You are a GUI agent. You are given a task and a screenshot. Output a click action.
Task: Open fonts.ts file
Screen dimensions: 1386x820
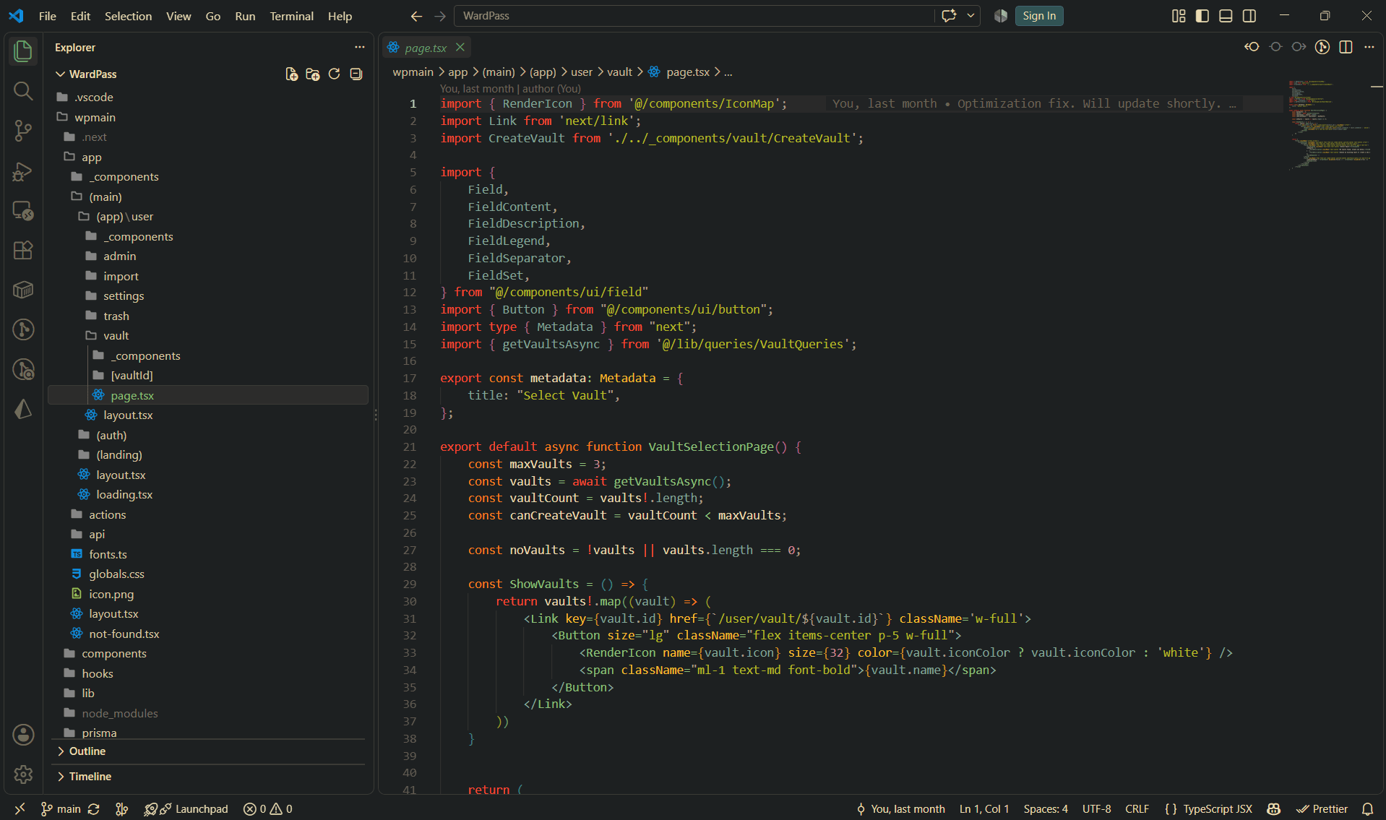tap(108, 554)
